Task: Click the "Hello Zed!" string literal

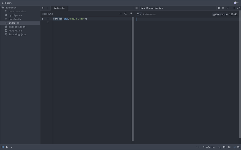Action: 77,19
